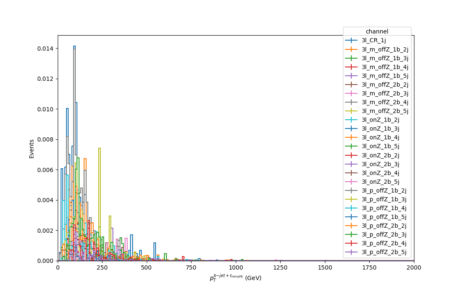The width and height of the screenshot is (460, 293).
Task: Click the blue histogram bar near 545 GeV
Action: click(155, 252)
